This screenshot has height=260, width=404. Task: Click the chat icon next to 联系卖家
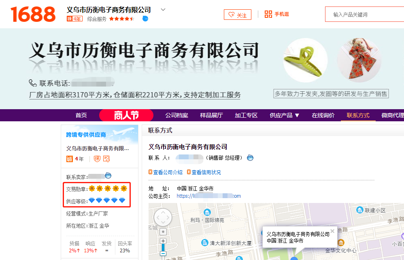pos(108,175)
